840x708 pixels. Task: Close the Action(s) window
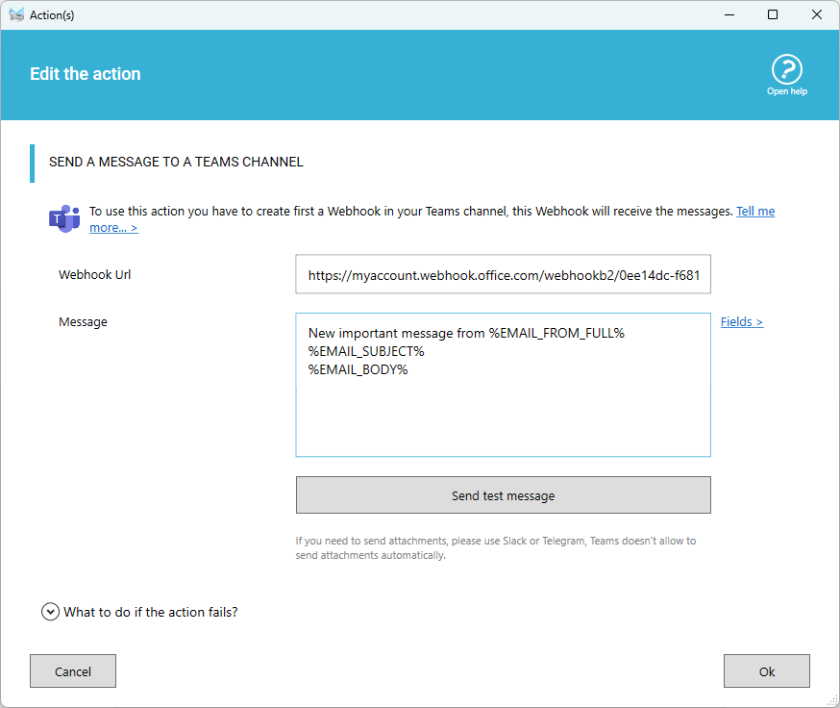816,15
